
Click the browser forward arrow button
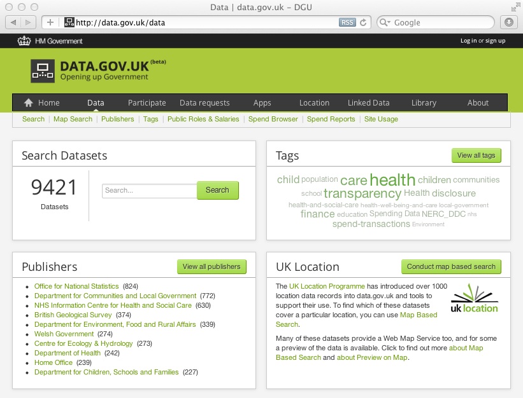point(28,23)
